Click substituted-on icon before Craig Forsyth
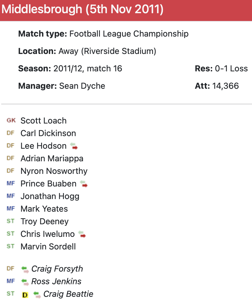This screenshot has width=252, height=307. (25, 269)
